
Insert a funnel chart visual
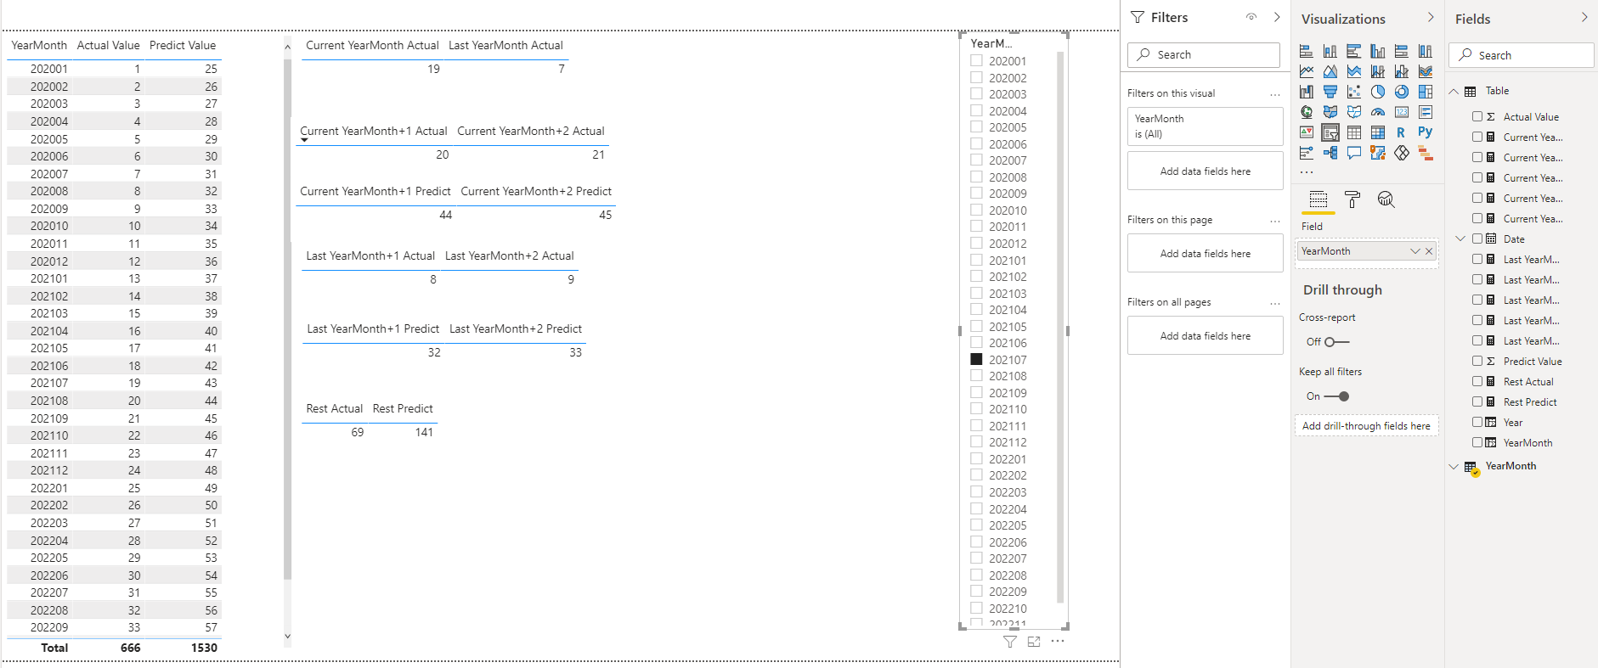pos(1330,93)
